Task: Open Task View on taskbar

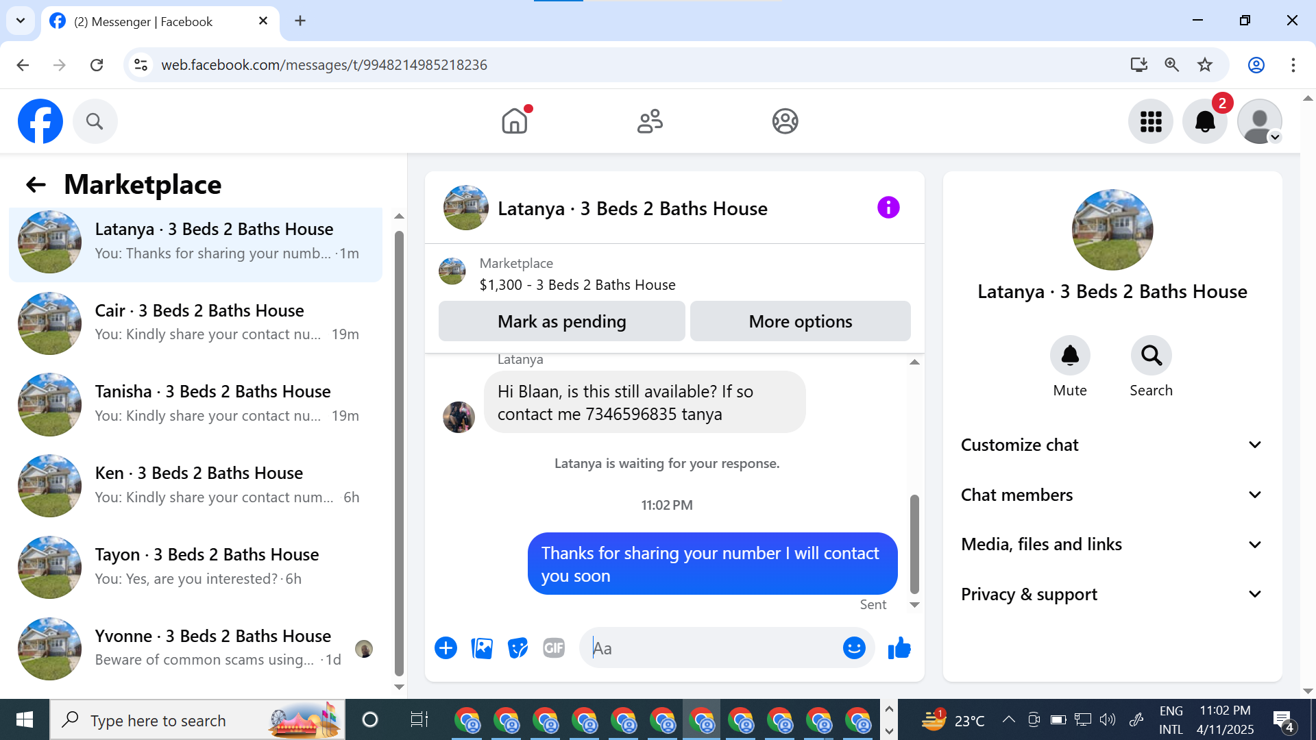Action: [419, 719]
